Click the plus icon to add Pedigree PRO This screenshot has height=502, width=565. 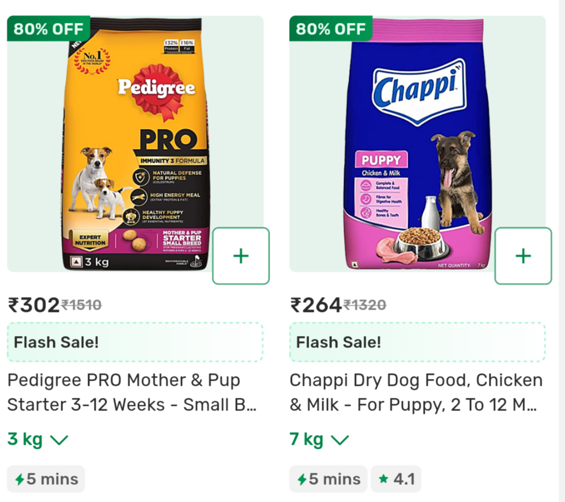(x=240, y=256)
